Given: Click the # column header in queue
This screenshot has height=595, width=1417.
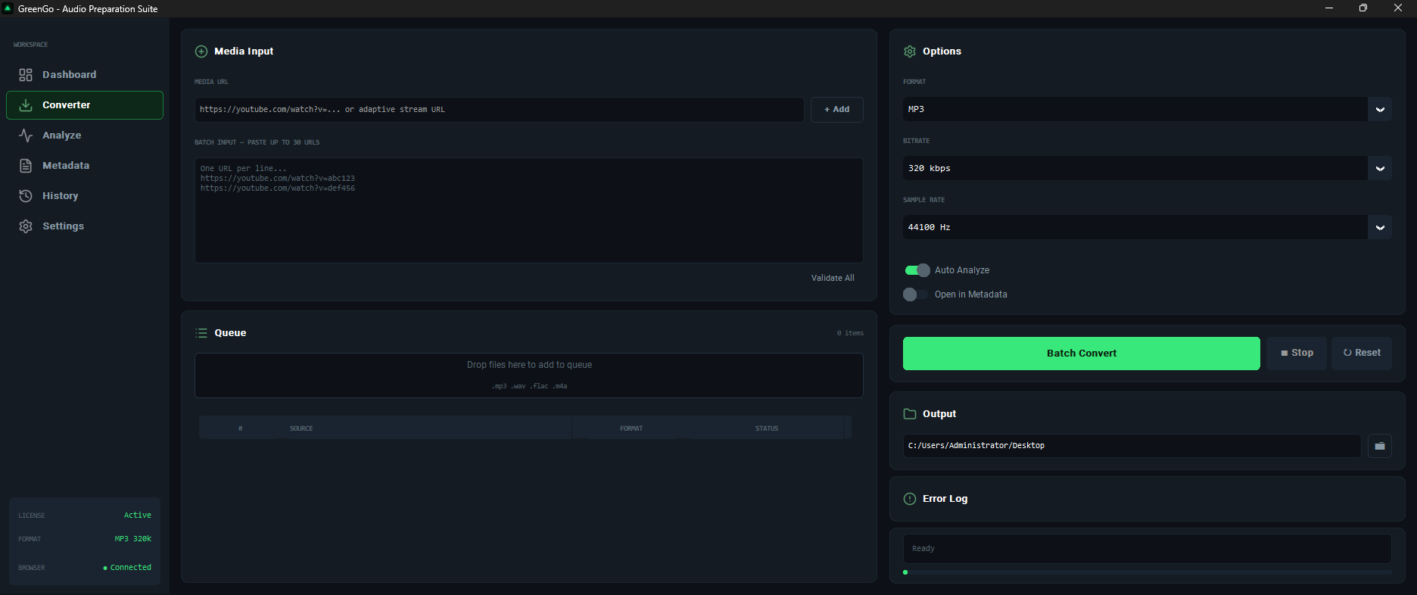Looking at the screenshot, I should point(241,428).
